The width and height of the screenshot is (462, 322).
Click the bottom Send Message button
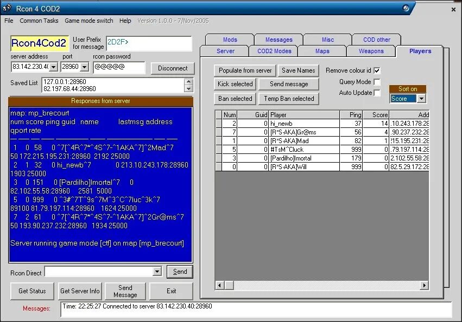click(125, 291)
